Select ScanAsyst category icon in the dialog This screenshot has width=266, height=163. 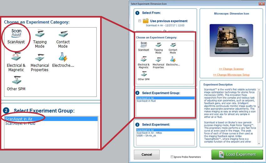pos(144,45)
